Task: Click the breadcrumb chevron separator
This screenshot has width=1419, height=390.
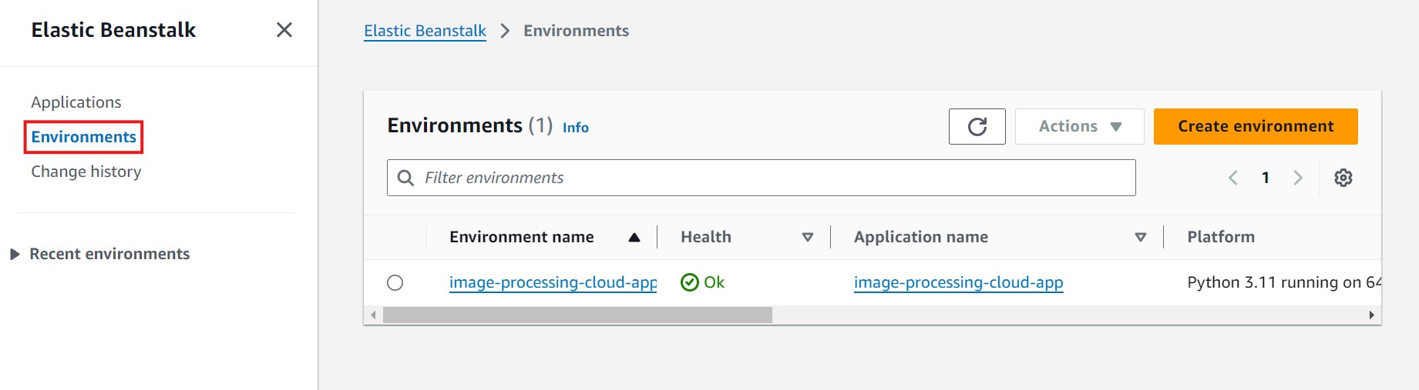Action: click(505, 31)
